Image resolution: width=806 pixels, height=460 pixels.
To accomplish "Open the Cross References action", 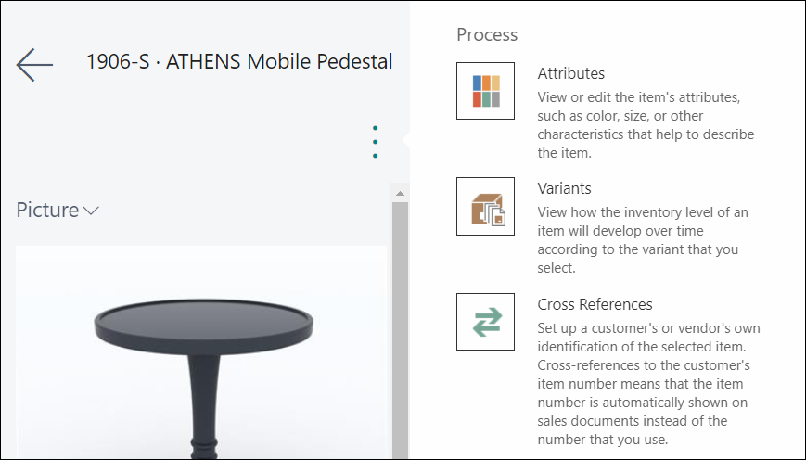I will pyautogui.click(x=595, y=304).
